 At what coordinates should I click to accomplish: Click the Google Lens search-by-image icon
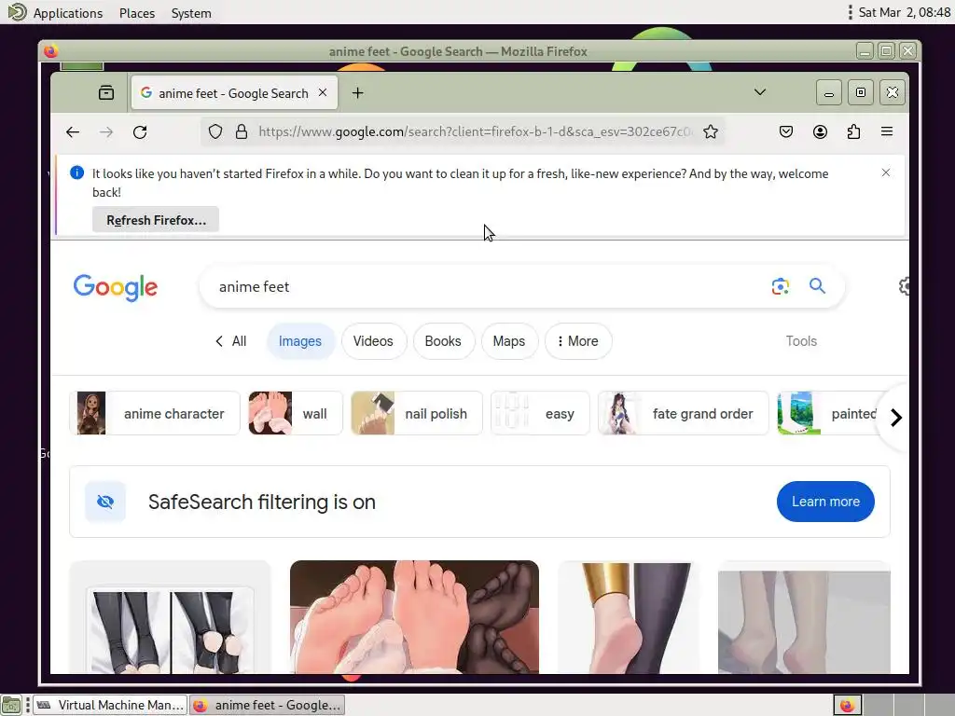(781, 286)
